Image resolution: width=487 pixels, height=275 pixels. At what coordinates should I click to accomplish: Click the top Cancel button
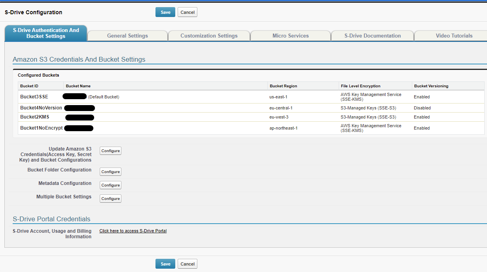click(187, 12)
